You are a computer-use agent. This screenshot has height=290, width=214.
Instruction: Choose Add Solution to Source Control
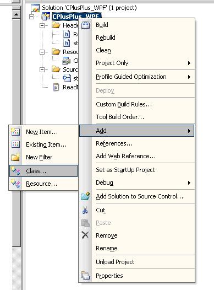pos(136,196)
